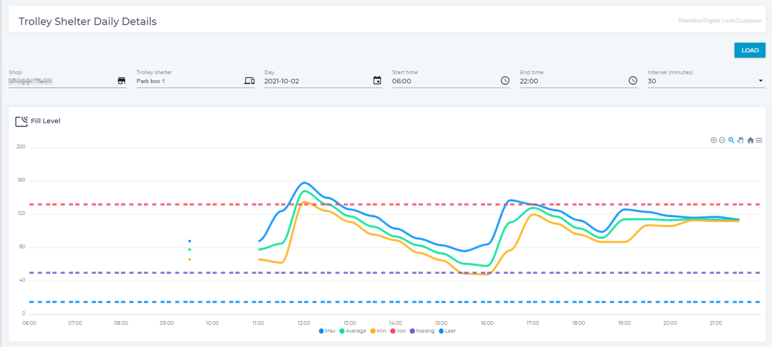Activate the selection zoom magnifier tool
The image size is (772, 347).
[731, 140]
